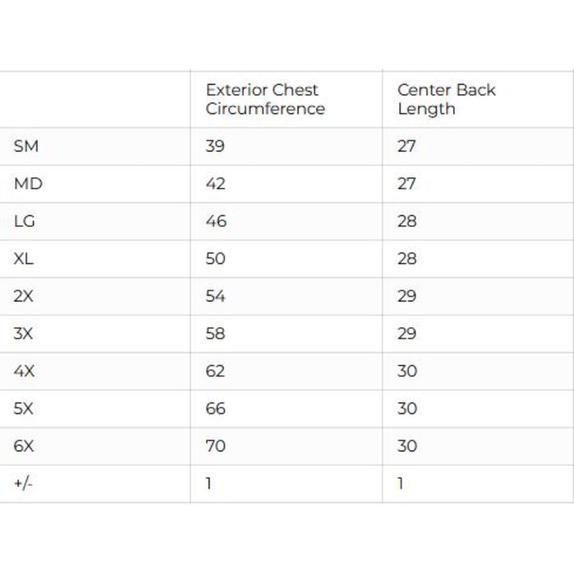Click back length 29 in 2X row
Screen dimensions: 574x574
[407, 296]
